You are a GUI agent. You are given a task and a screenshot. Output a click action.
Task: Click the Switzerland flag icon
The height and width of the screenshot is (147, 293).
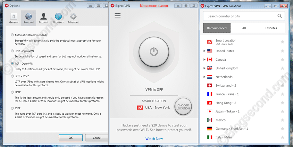pos(210,86)
